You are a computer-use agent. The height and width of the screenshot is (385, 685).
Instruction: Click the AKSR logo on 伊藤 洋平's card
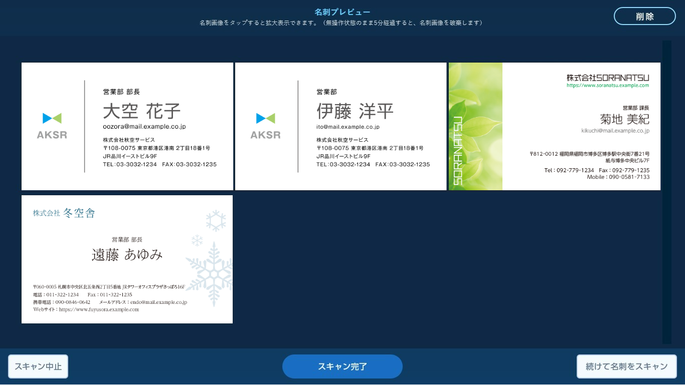pyautogui.click(x=265, y=126)
